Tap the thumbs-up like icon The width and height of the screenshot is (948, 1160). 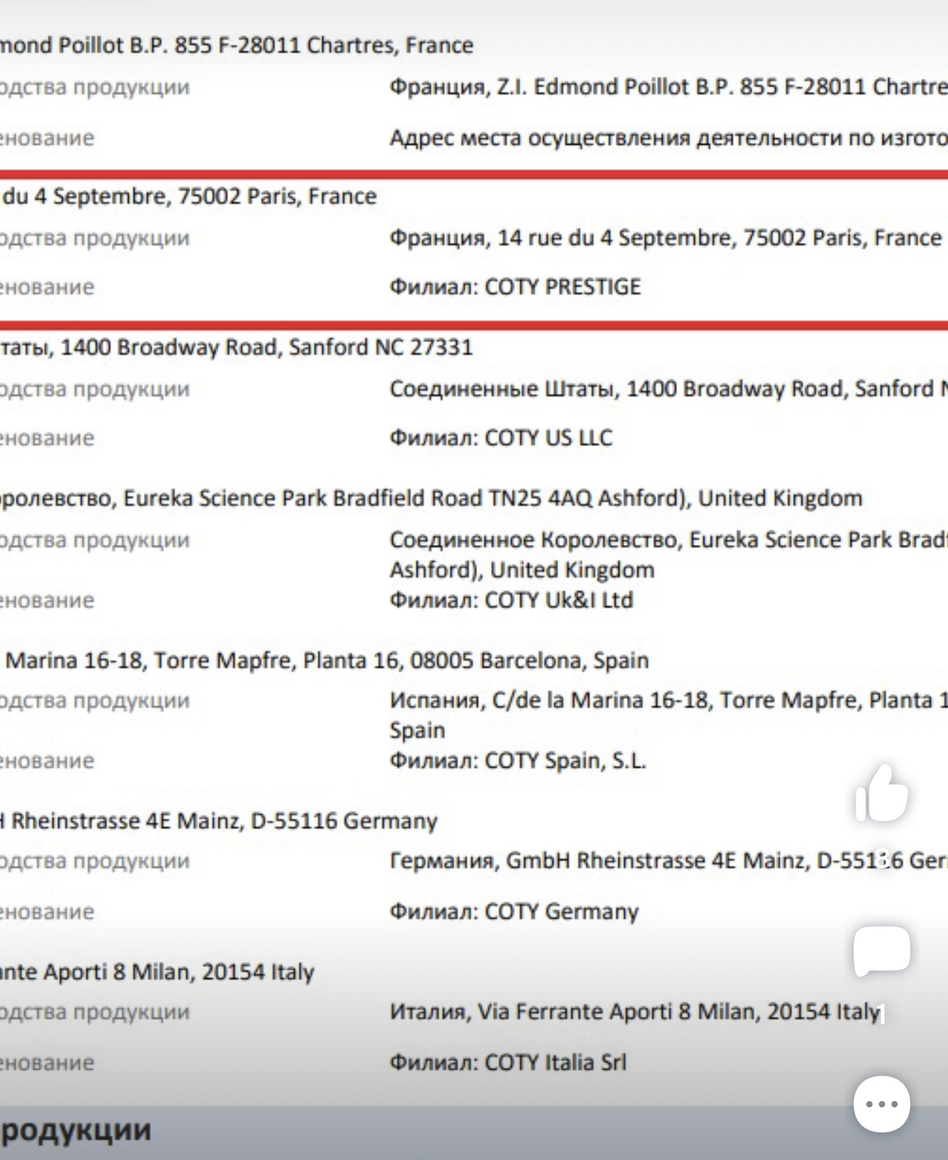click(x=882, y=793)
